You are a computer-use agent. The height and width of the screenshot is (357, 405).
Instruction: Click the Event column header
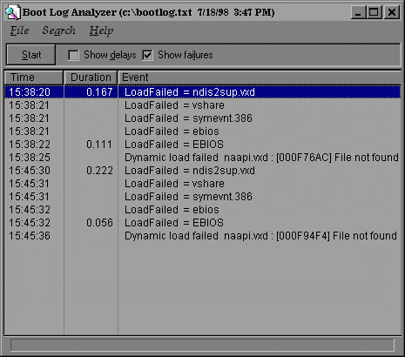(x=260, y=77)
